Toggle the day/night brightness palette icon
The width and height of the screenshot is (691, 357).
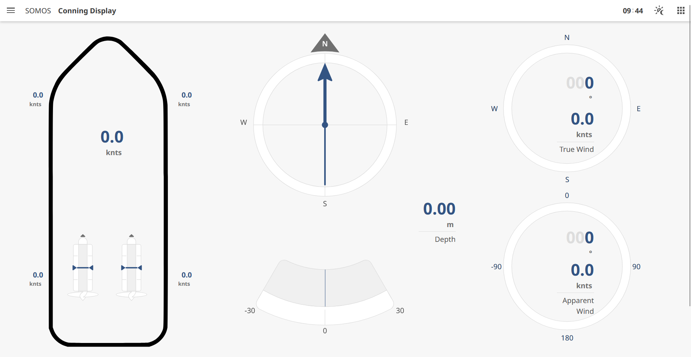coord(659,11)
